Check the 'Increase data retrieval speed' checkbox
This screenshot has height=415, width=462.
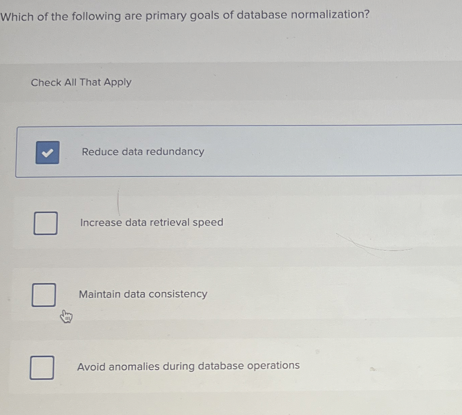(45, 223)
